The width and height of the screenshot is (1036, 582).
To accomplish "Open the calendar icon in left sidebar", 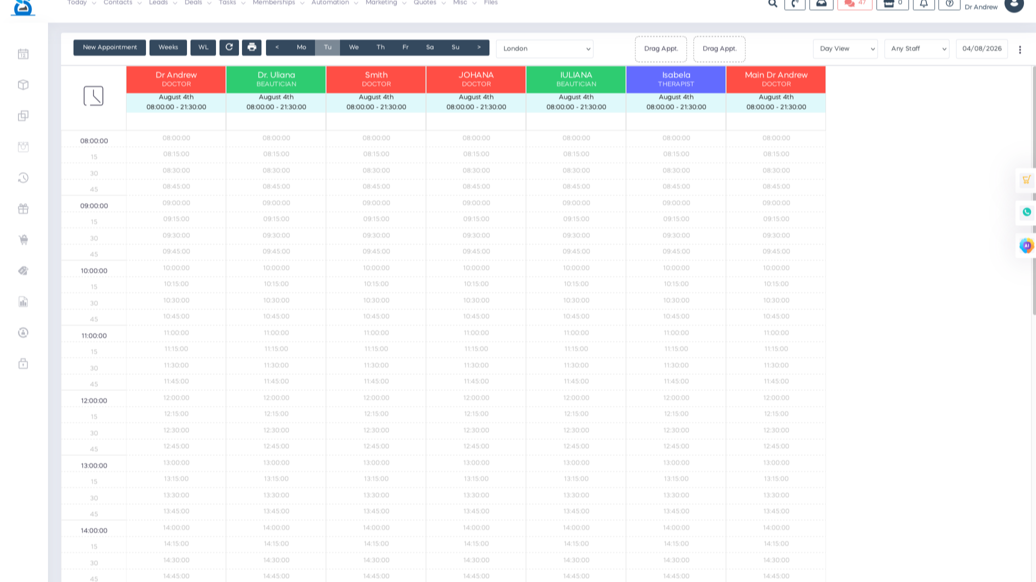I will 23,54.
